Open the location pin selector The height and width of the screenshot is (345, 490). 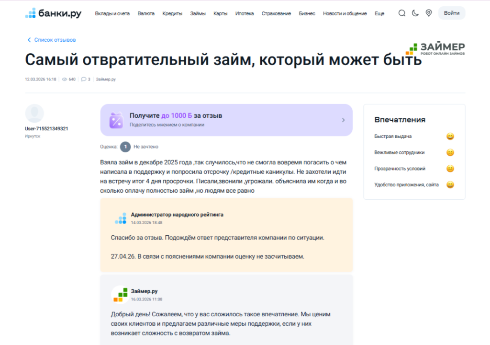tap(429, 13)
